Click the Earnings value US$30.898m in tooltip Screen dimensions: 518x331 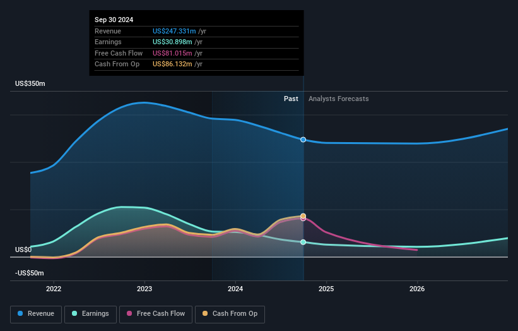click(172, 42)
